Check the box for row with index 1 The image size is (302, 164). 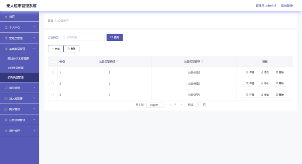[x=52, y=73]
